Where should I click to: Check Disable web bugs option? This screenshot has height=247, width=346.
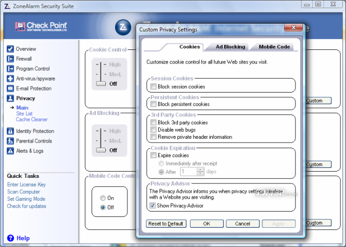[153, 129]
